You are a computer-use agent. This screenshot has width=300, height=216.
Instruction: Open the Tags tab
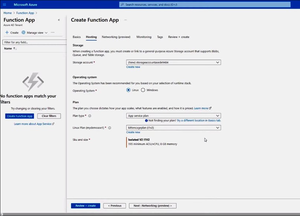pyautogui.click(x=160, y=37)
